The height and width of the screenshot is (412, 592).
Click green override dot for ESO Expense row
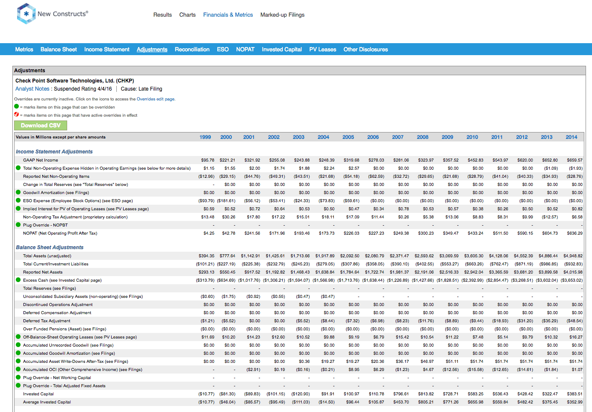pyautogui.click(x=18, y=200)
